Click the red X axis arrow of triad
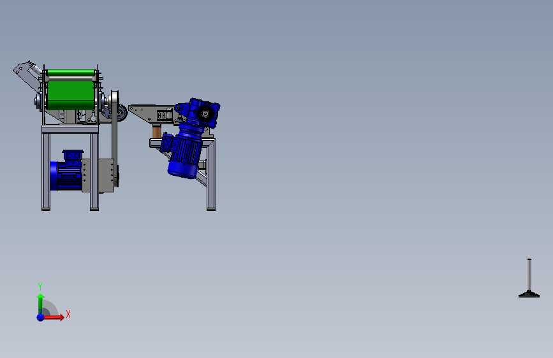 coord(54,317)
